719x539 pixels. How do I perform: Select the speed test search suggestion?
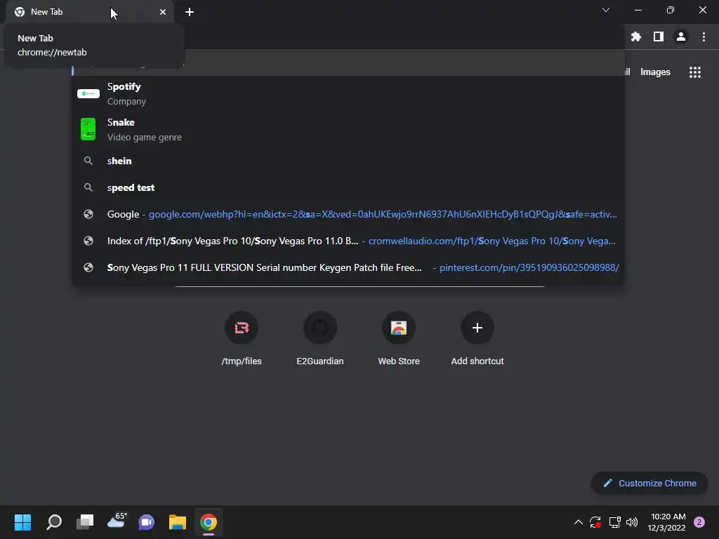(348, 187)
